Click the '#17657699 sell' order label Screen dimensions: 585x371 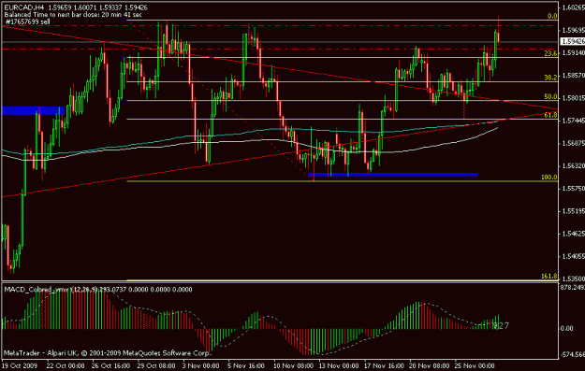click(x=27, y=21)
